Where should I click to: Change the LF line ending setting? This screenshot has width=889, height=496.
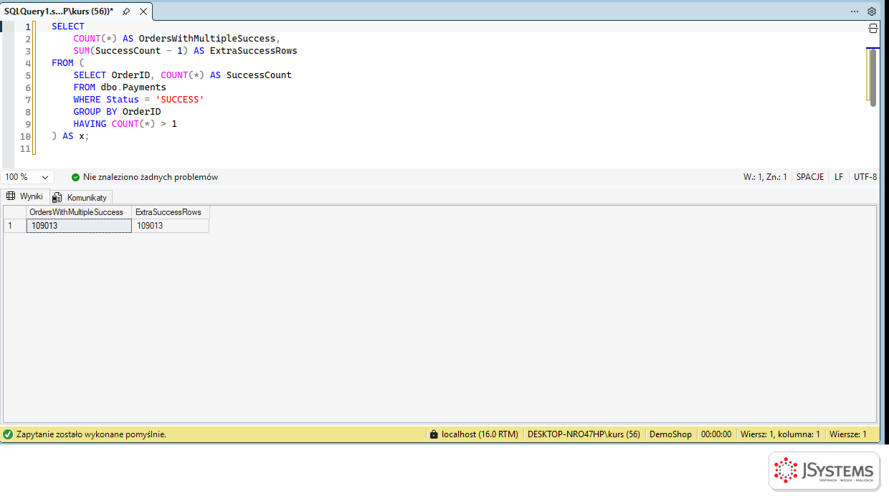pos(839,177)
